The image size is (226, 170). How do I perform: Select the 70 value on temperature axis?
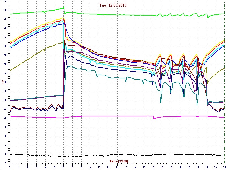5,28
